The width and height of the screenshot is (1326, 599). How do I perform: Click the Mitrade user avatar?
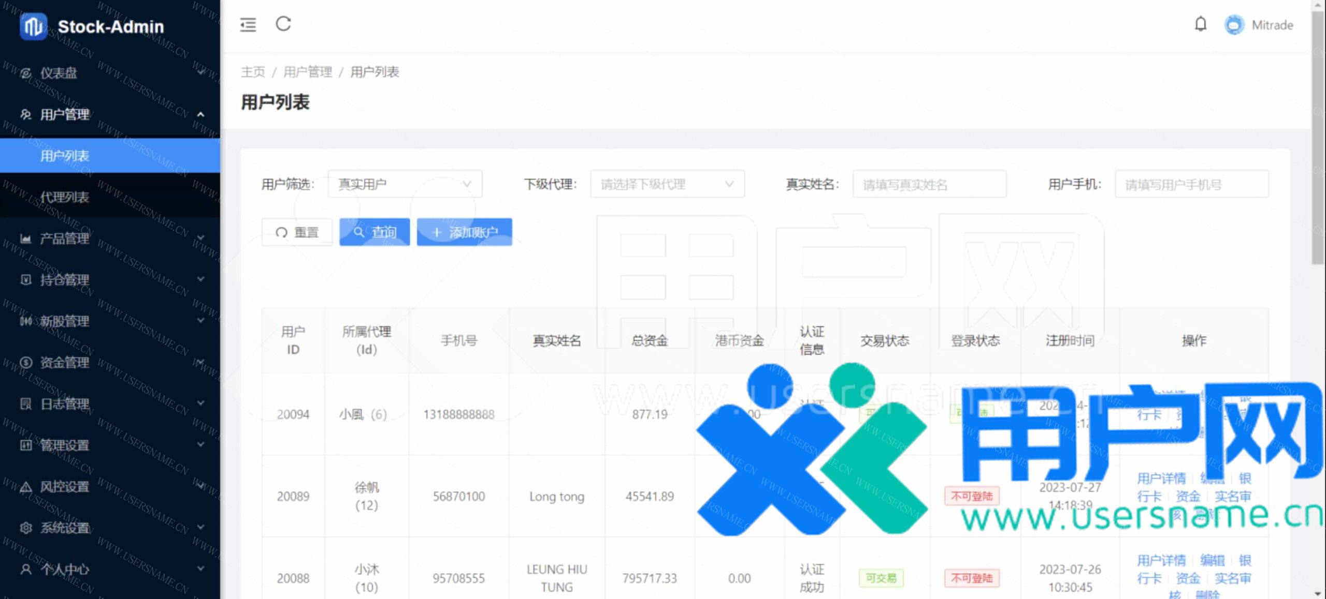click(1234, 25)
